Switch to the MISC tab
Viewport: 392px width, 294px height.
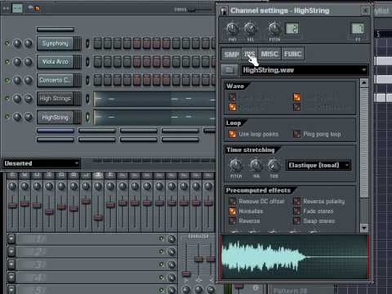[269, 54]
